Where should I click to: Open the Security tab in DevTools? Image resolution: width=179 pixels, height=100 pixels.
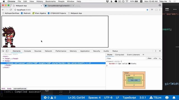tap(96, 51)
